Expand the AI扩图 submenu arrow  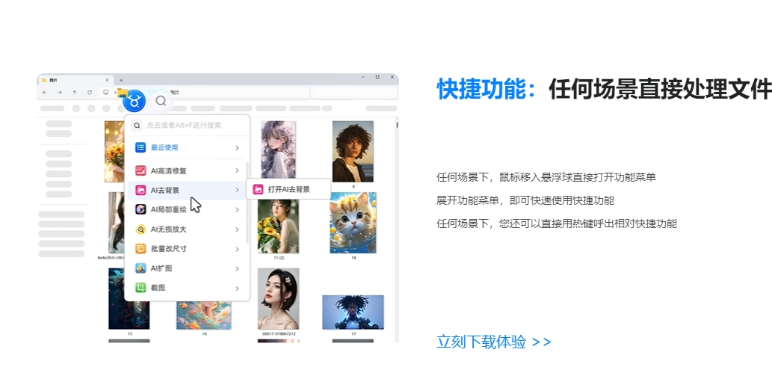click(x=237, y=268)
